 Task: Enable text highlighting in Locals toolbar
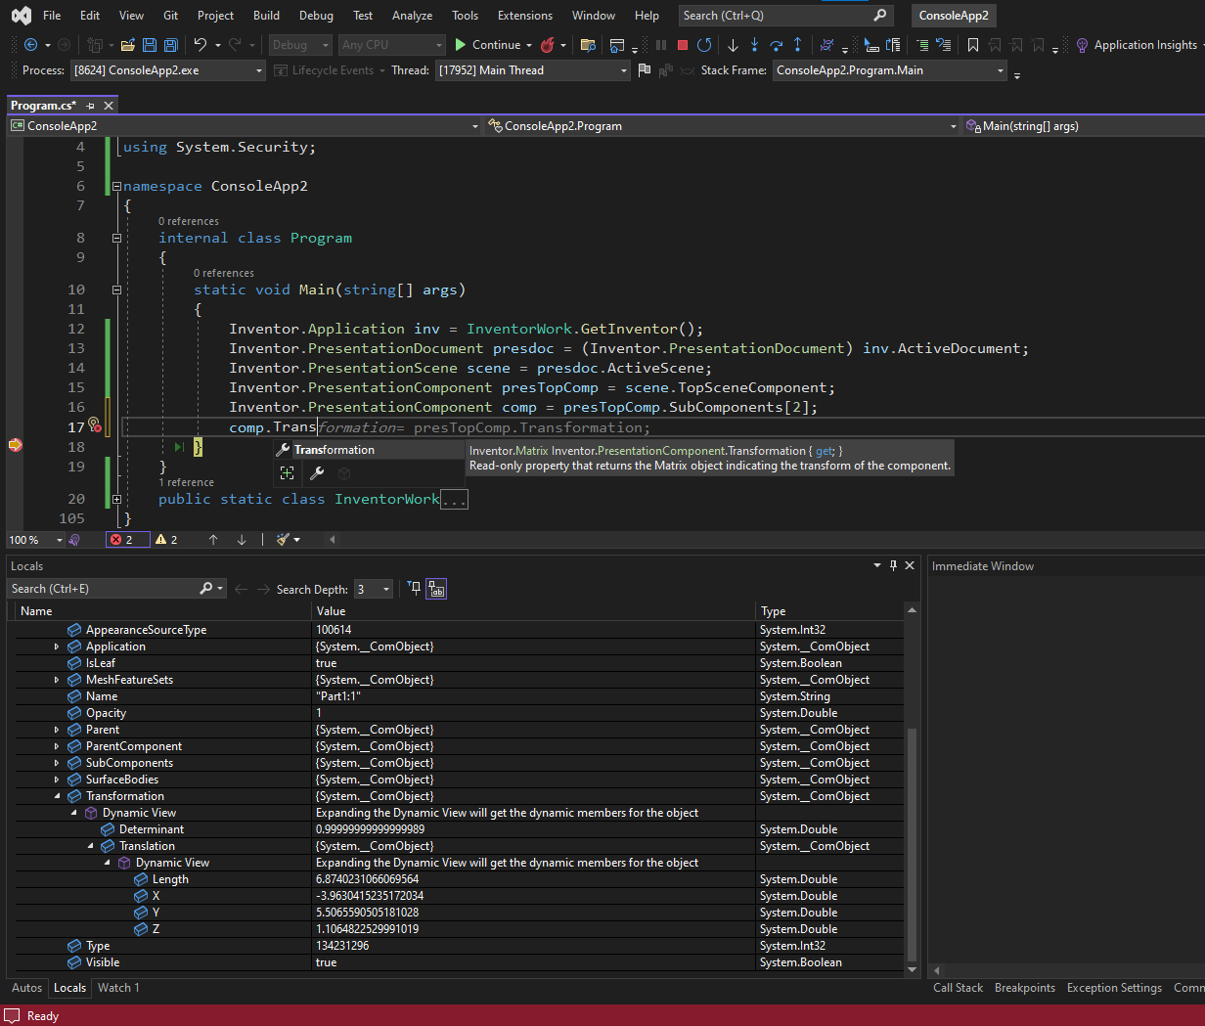pyautogui.click(x=435, y=588)
